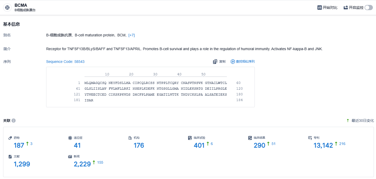Open the 187 drugs count

click(x=19, y=145)
